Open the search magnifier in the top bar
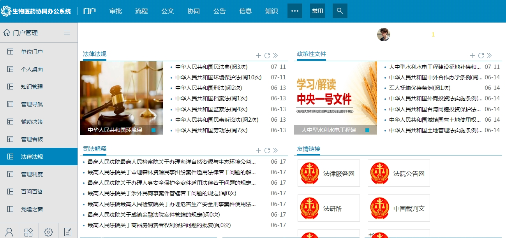The height and width of the screenshot is (238, 506). click(x=340, y=11)
